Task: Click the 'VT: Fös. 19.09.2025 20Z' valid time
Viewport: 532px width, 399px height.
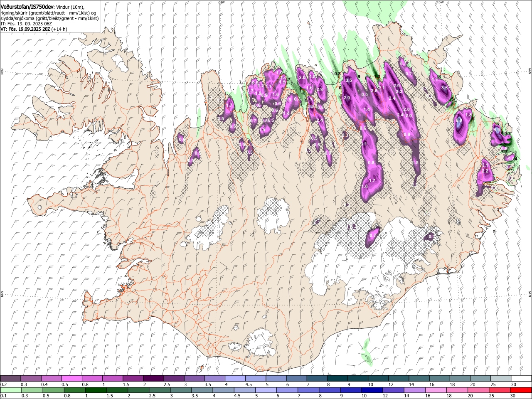Action: (x=25, y=29)
